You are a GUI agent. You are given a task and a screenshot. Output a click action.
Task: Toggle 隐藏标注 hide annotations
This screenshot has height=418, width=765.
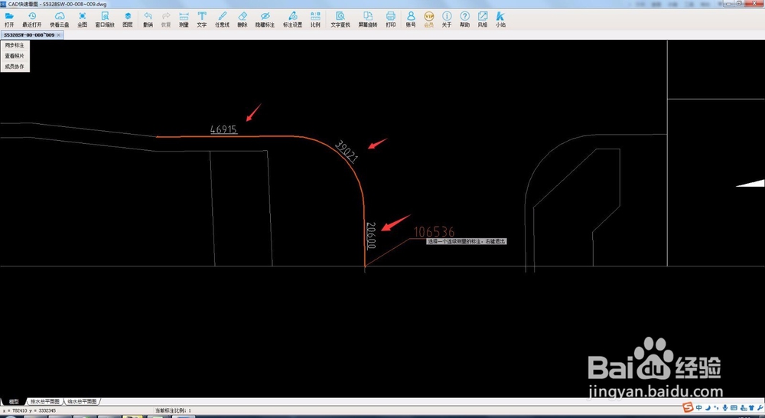pyautogui.click(x=265, y=20)
